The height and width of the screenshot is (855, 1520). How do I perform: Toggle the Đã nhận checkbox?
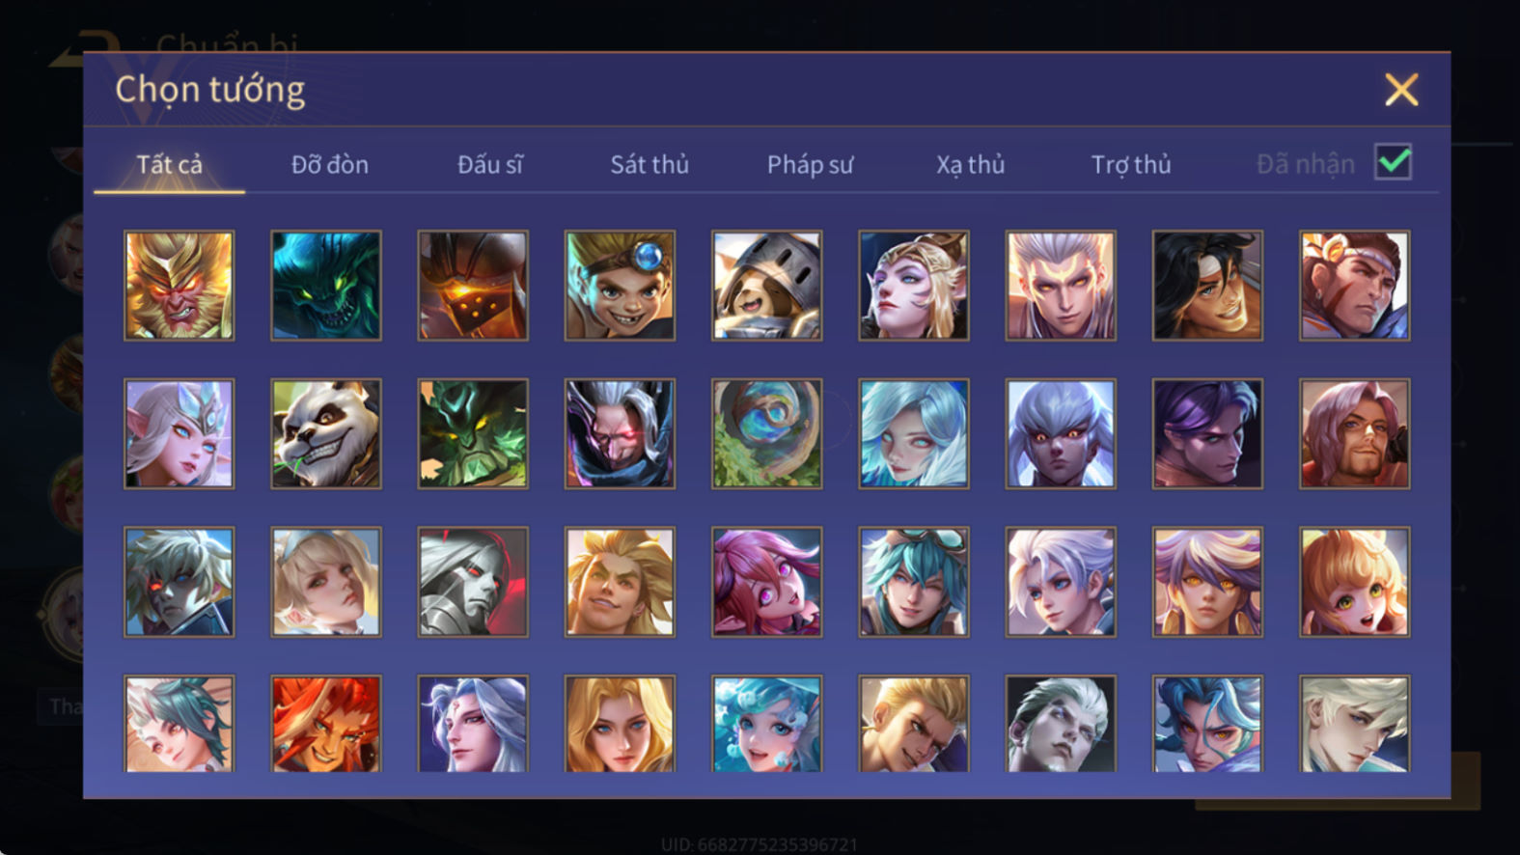coord(1393,162)
